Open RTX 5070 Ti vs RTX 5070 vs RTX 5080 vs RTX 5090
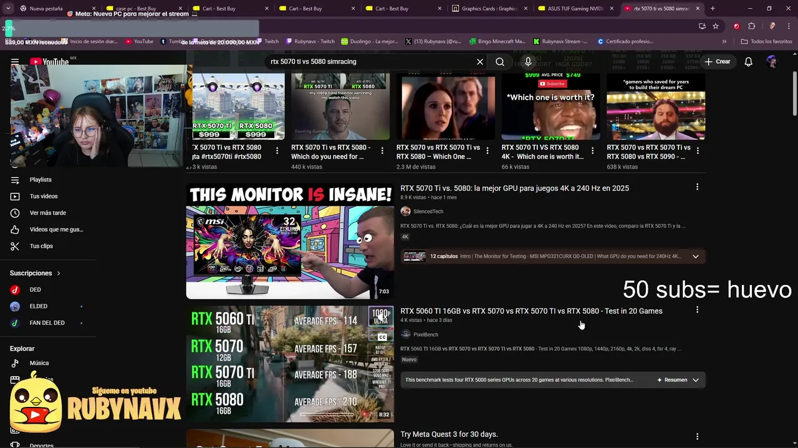Image resolution: width=798 pixels, height=448 pixels. click(x=648, y=152)
